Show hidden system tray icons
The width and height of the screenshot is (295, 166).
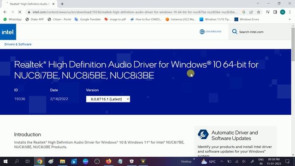[222, 161]
